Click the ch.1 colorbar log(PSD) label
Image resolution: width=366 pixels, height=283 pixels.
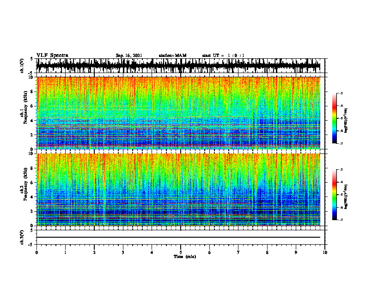(346, 121)
